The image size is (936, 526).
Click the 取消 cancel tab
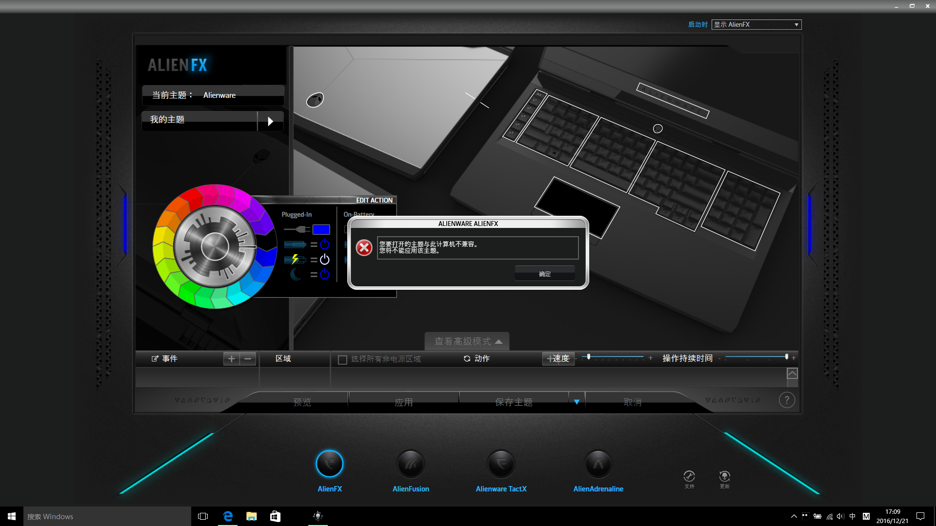633,402
